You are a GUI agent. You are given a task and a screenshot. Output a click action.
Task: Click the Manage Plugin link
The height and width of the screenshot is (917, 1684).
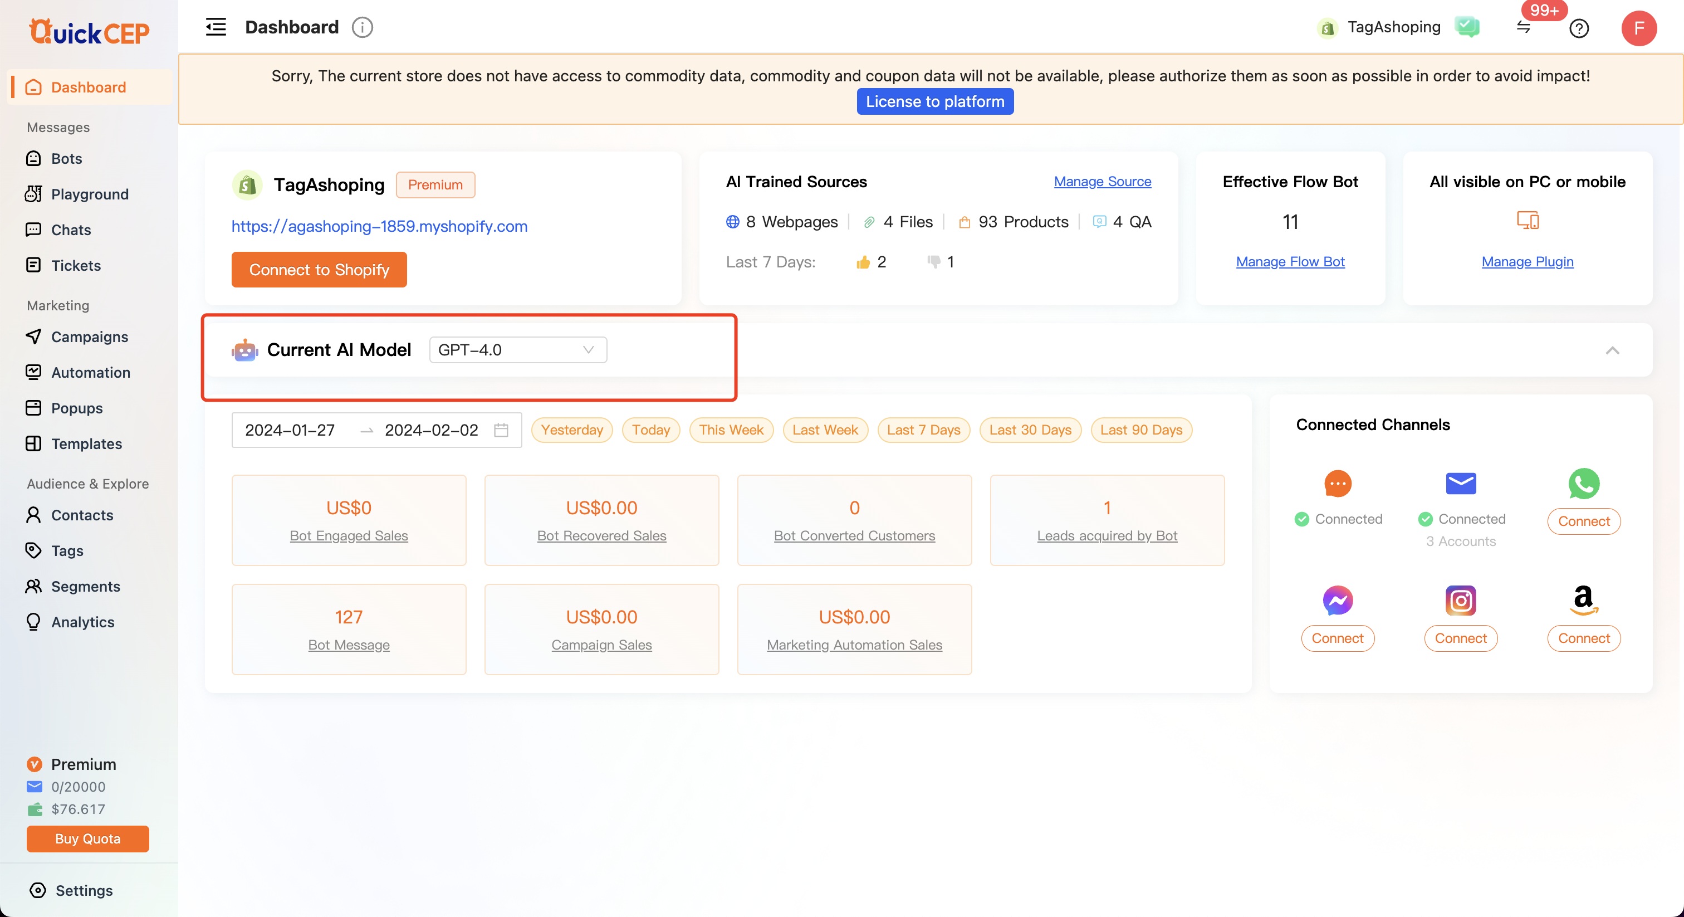1527,262
